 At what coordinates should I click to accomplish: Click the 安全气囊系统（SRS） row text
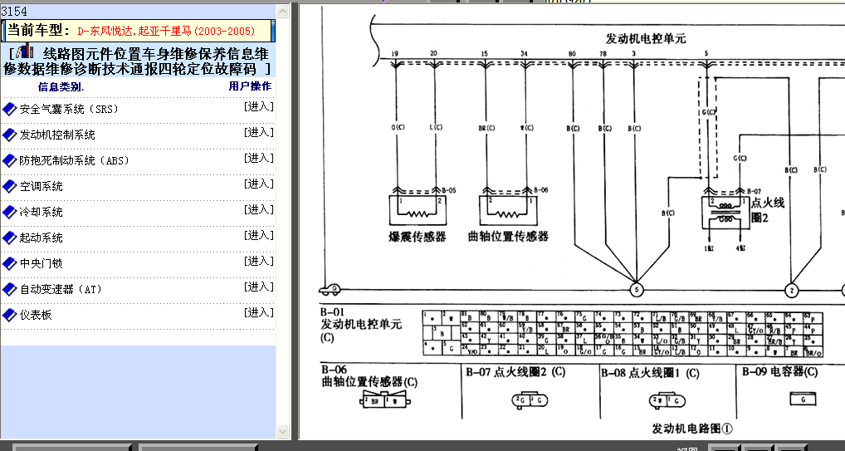tap(69, 110)
